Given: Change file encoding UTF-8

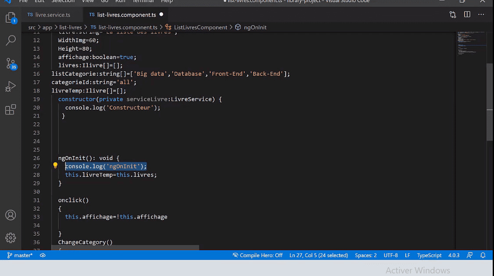Looking at the screenshot, I should (x=390, y=255).
